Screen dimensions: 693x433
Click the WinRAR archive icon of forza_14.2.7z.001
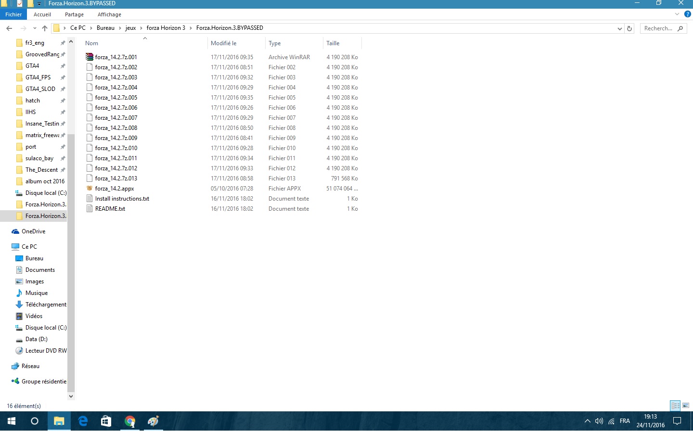point(90,57)
